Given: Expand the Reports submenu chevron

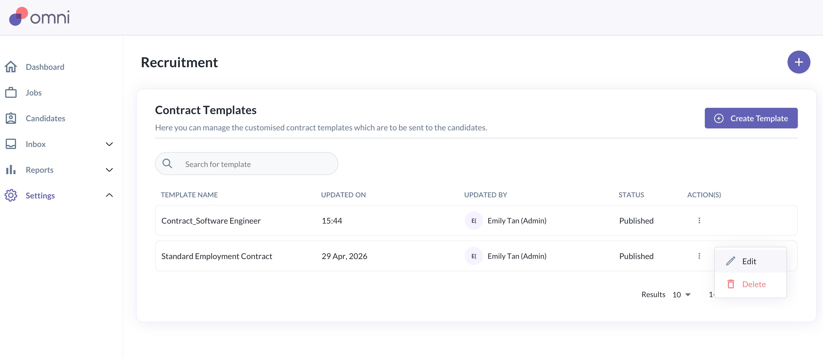Looking at the screenshot, I should pyautogui.click(x=109, y=170).
